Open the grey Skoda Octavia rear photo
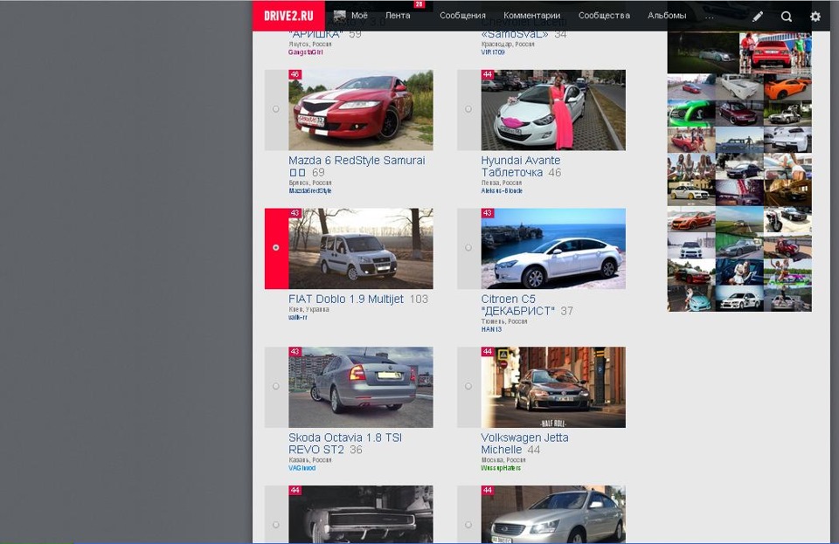Image resolution: width=839 pixels, height=544 pixels. coord(361,387)
